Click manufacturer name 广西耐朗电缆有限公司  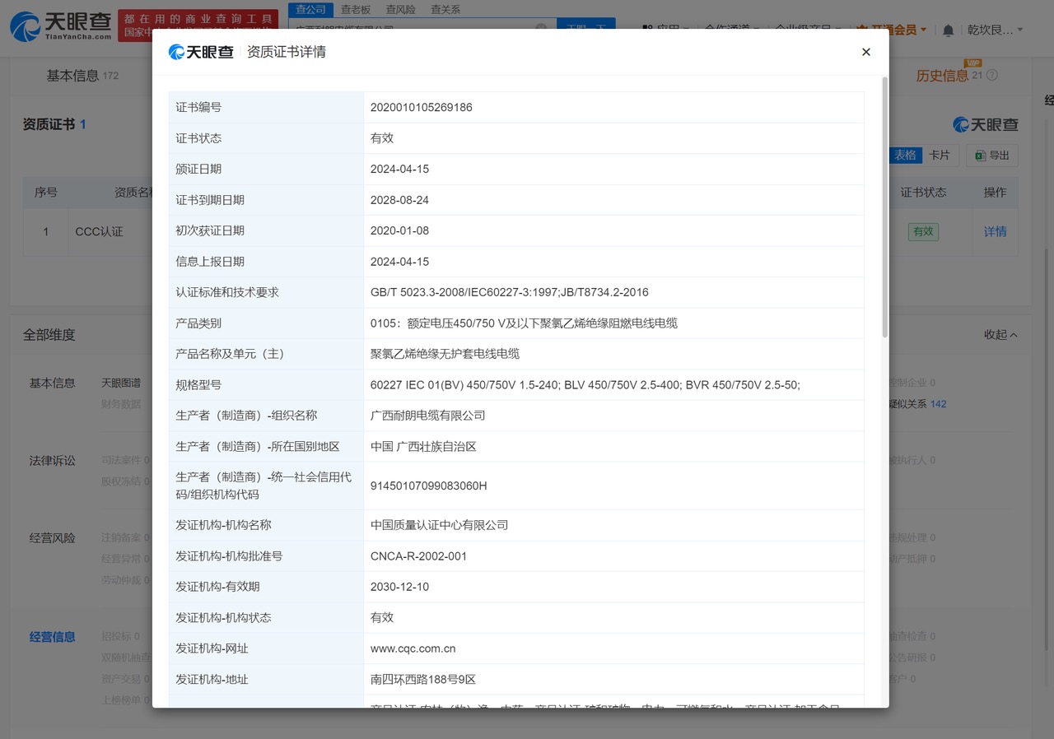[427, 416]
